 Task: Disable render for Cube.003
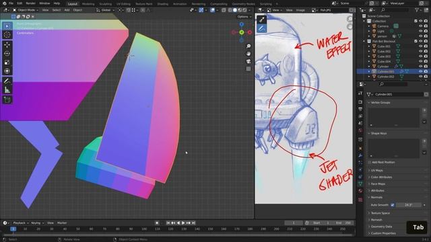[426, 56]
